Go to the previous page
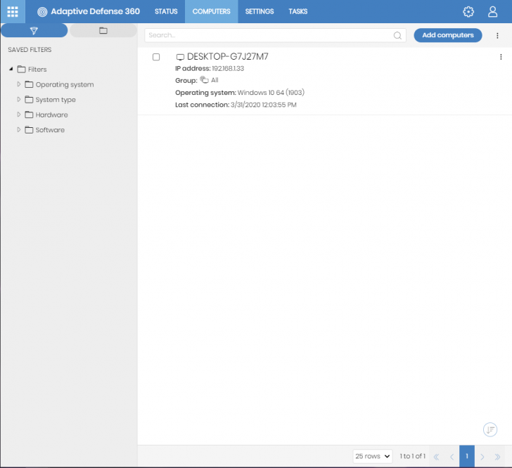The width and height of the screenshot is (512, 468). (x=452, y=456)
